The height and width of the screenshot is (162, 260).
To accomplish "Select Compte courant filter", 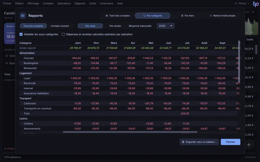I will tap(60, 26).
